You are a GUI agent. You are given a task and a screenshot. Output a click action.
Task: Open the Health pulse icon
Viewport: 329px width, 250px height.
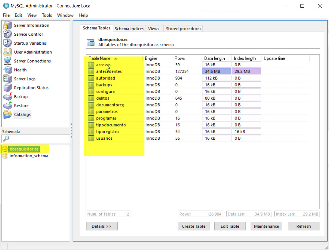pos(7,70)
